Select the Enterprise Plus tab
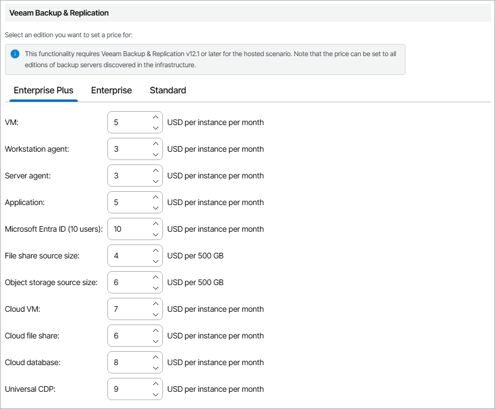495x409 pixels. pyautogui.click(x=43, y=91)
